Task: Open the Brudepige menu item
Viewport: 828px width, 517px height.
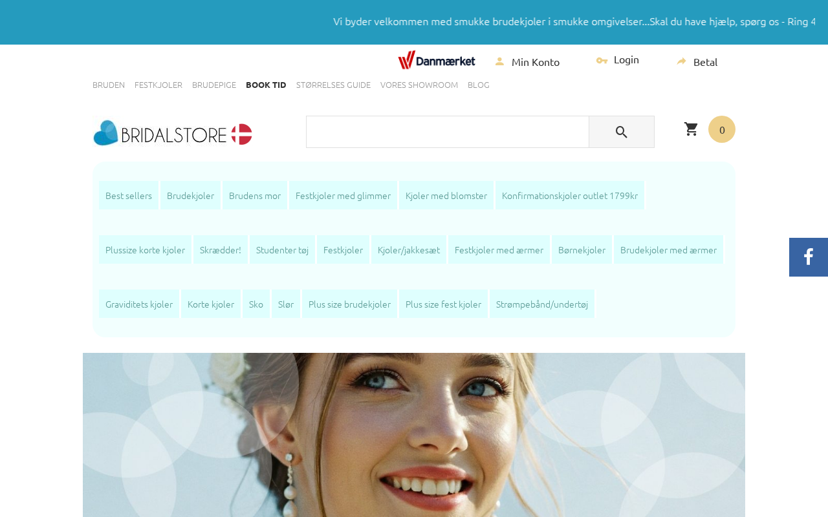Action: click(x=214, y=85)
